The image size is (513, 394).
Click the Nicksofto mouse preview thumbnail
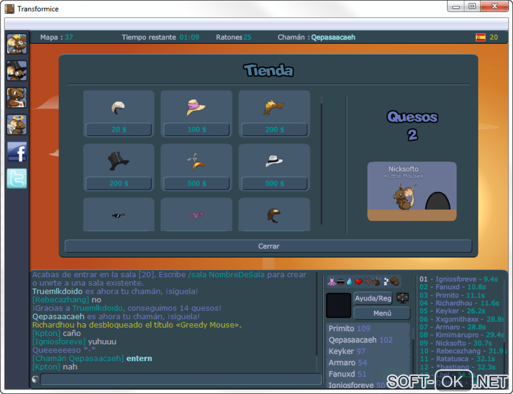(x=411, y=191)
